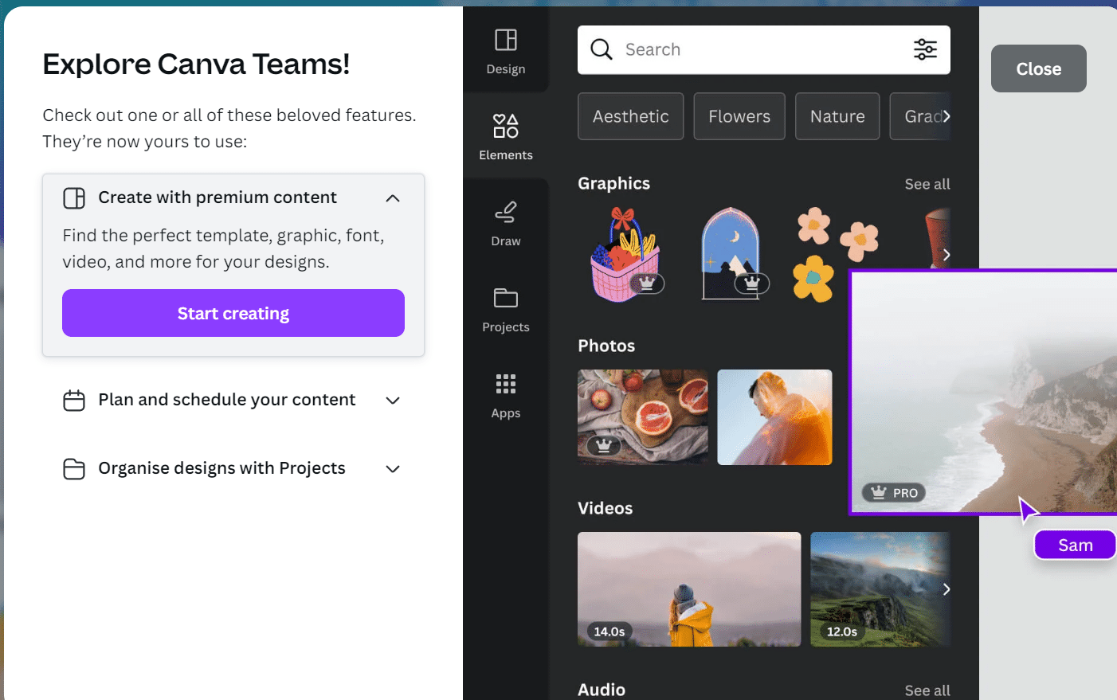Viewport: 1117px width, 700px height.
Task: Click the Start creating button
Action: point(233,313)
